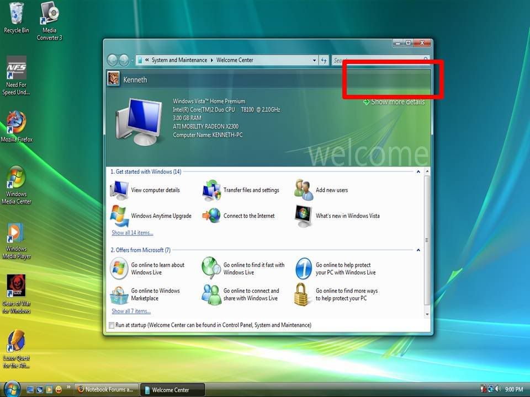Open What's new in Windows Vista

(337, 216)
